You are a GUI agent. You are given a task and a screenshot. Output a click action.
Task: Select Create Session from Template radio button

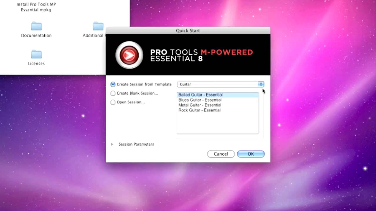click(x=113, y=84)
